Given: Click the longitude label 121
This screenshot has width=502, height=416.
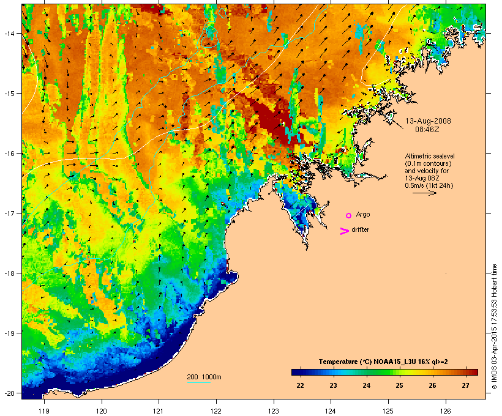Looking at the screenshot, I should (x=159, y=411).
